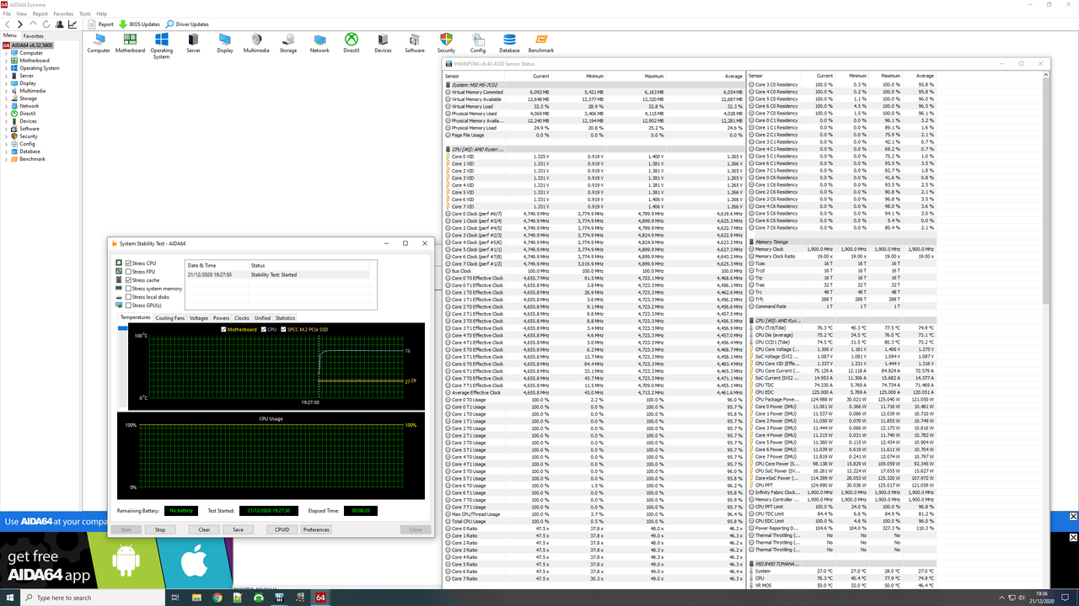Viewport: 1079px width, 606px height.
Task: Toggle the SPCC M.2 PCIe SSD checkbox
Action: coord(283,329)
